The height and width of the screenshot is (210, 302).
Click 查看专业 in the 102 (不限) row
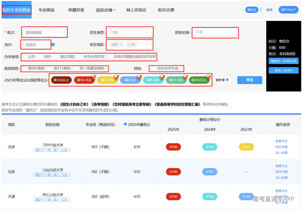(x=281, y=166)
